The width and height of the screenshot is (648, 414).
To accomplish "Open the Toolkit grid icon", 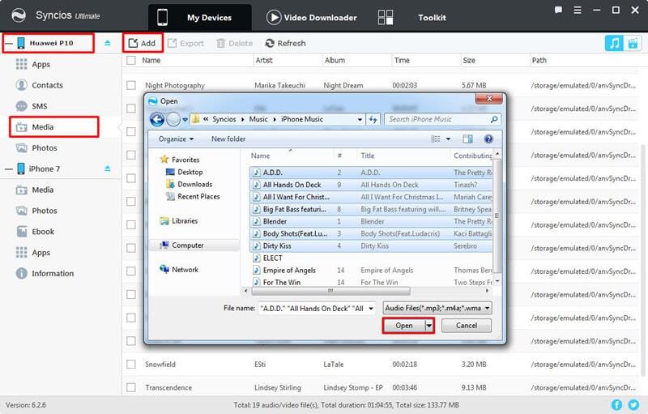I will [x=386, y=18].
